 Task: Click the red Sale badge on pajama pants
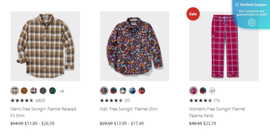(x=193, y=14)
